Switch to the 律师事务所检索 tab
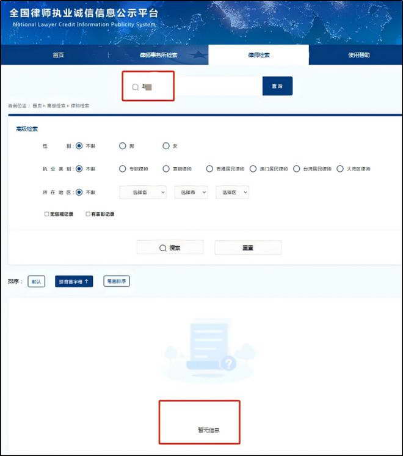 [x=158, y=55]
